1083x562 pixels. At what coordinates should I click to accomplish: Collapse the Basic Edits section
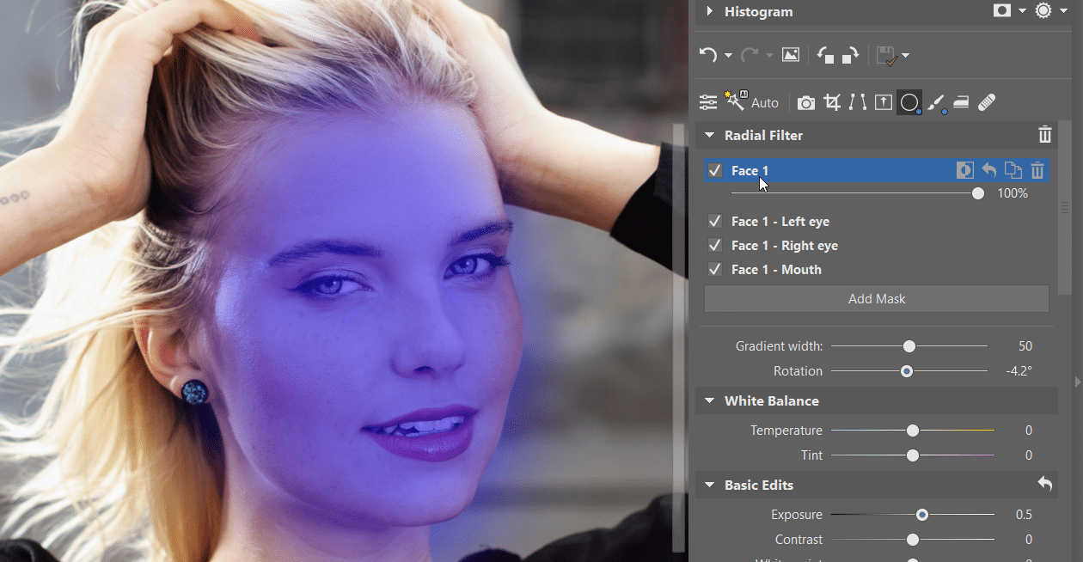709,485
